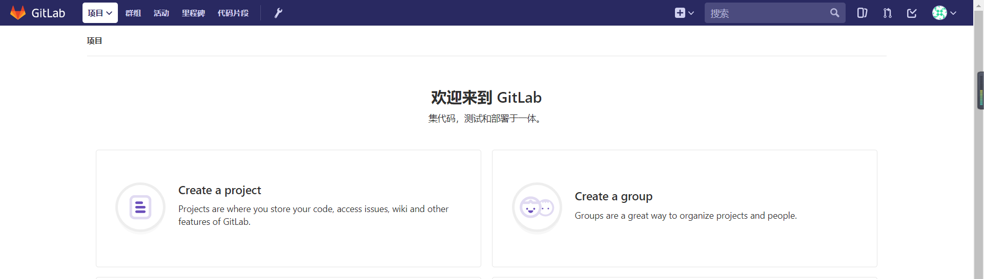This screenshot has width=984, height=279.
Task: Click the group card description text
Action: (x=686, y=216)
